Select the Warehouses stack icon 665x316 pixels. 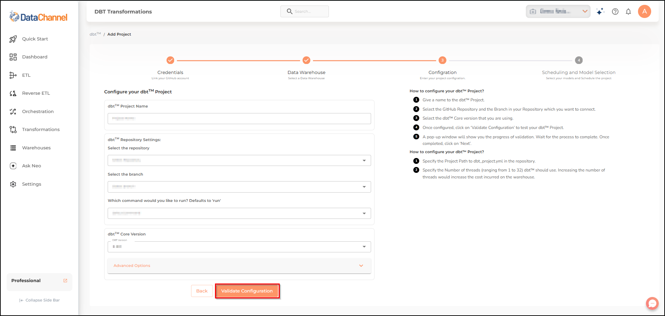pos(13,148)
